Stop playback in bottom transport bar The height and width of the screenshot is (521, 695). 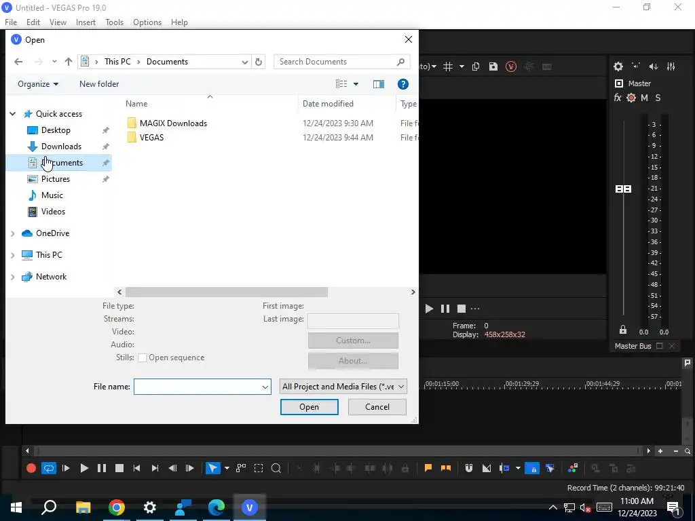coord(119,468)
